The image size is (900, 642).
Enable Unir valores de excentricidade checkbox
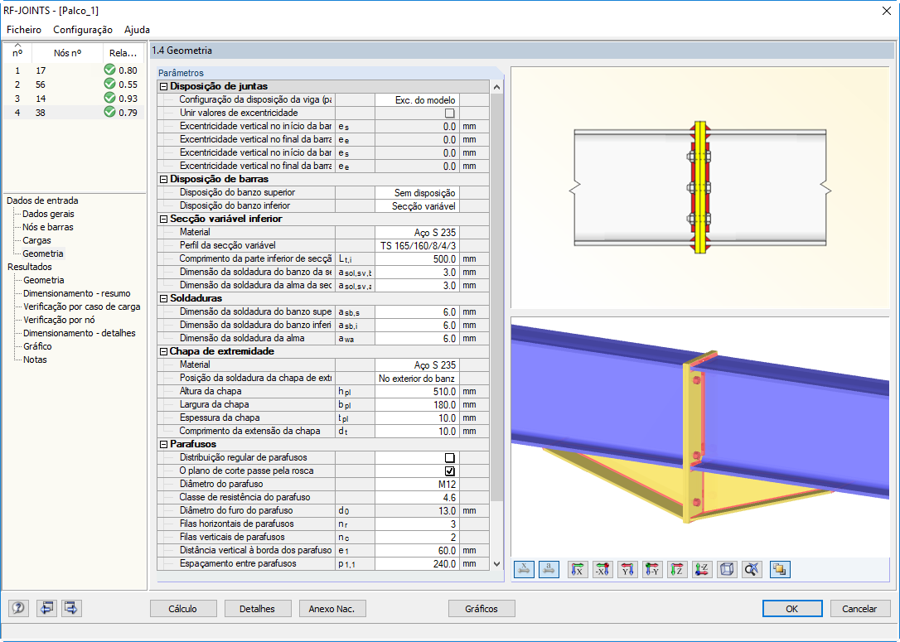click(x=449, y=113)
